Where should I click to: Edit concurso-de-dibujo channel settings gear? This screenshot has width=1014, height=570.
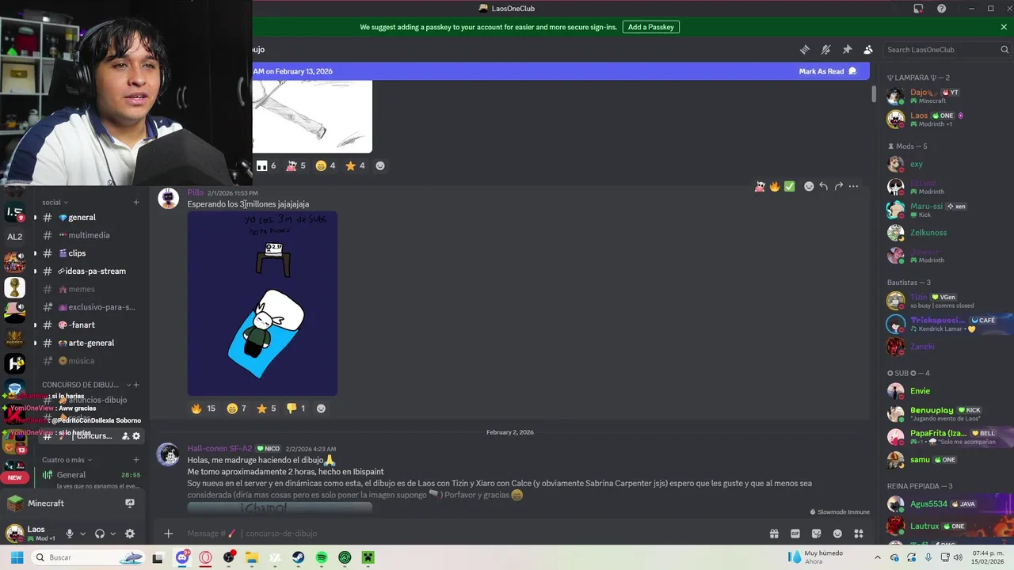point(136,436)
